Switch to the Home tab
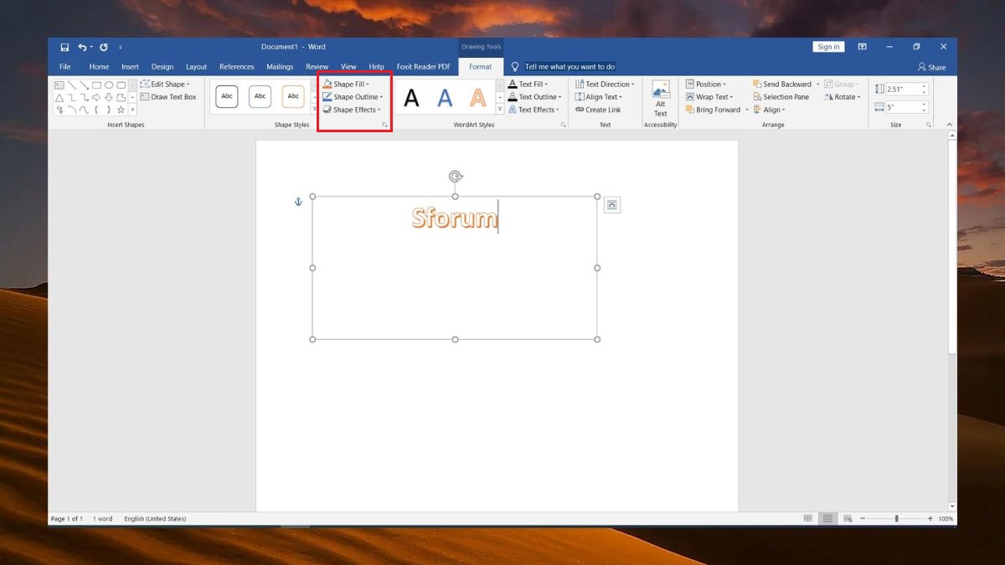Screen dimensions: 1005x565 (99, 67)
